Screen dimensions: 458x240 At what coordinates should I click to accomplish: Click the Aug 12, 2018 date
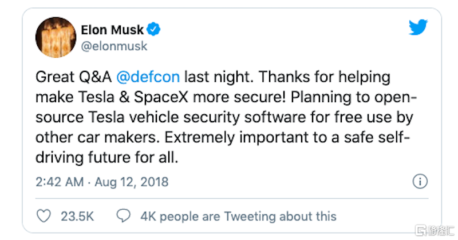coord(131,182)
